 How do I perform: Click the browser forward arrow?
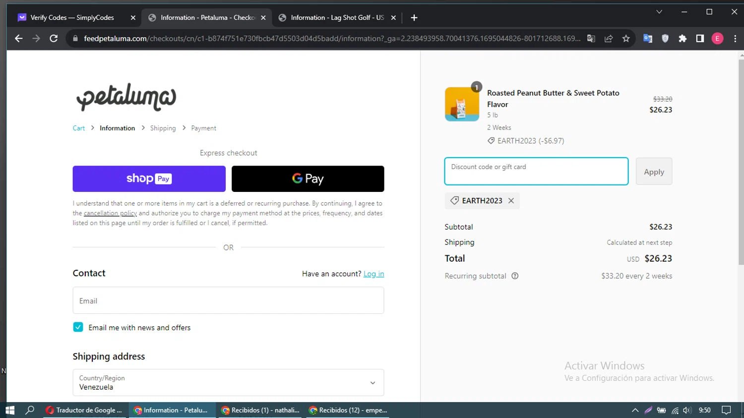(x=36, y=38)
